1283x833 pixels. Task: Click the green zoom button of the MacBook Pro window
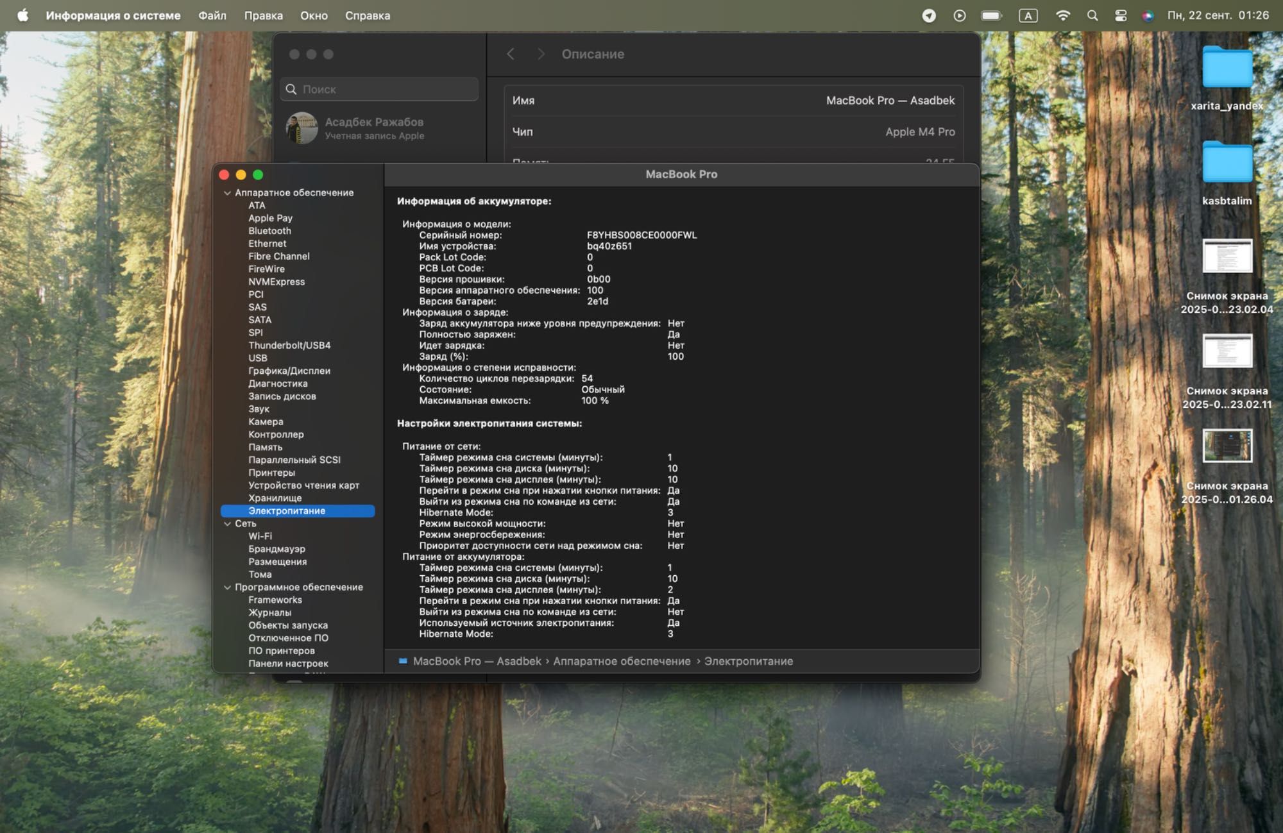click(x=258, y=174)
